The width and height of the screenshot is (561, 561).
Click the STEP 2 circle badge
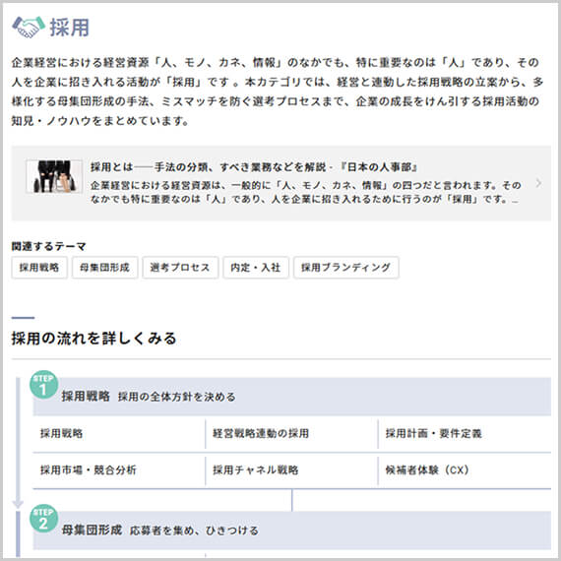[x=43, y=519]
